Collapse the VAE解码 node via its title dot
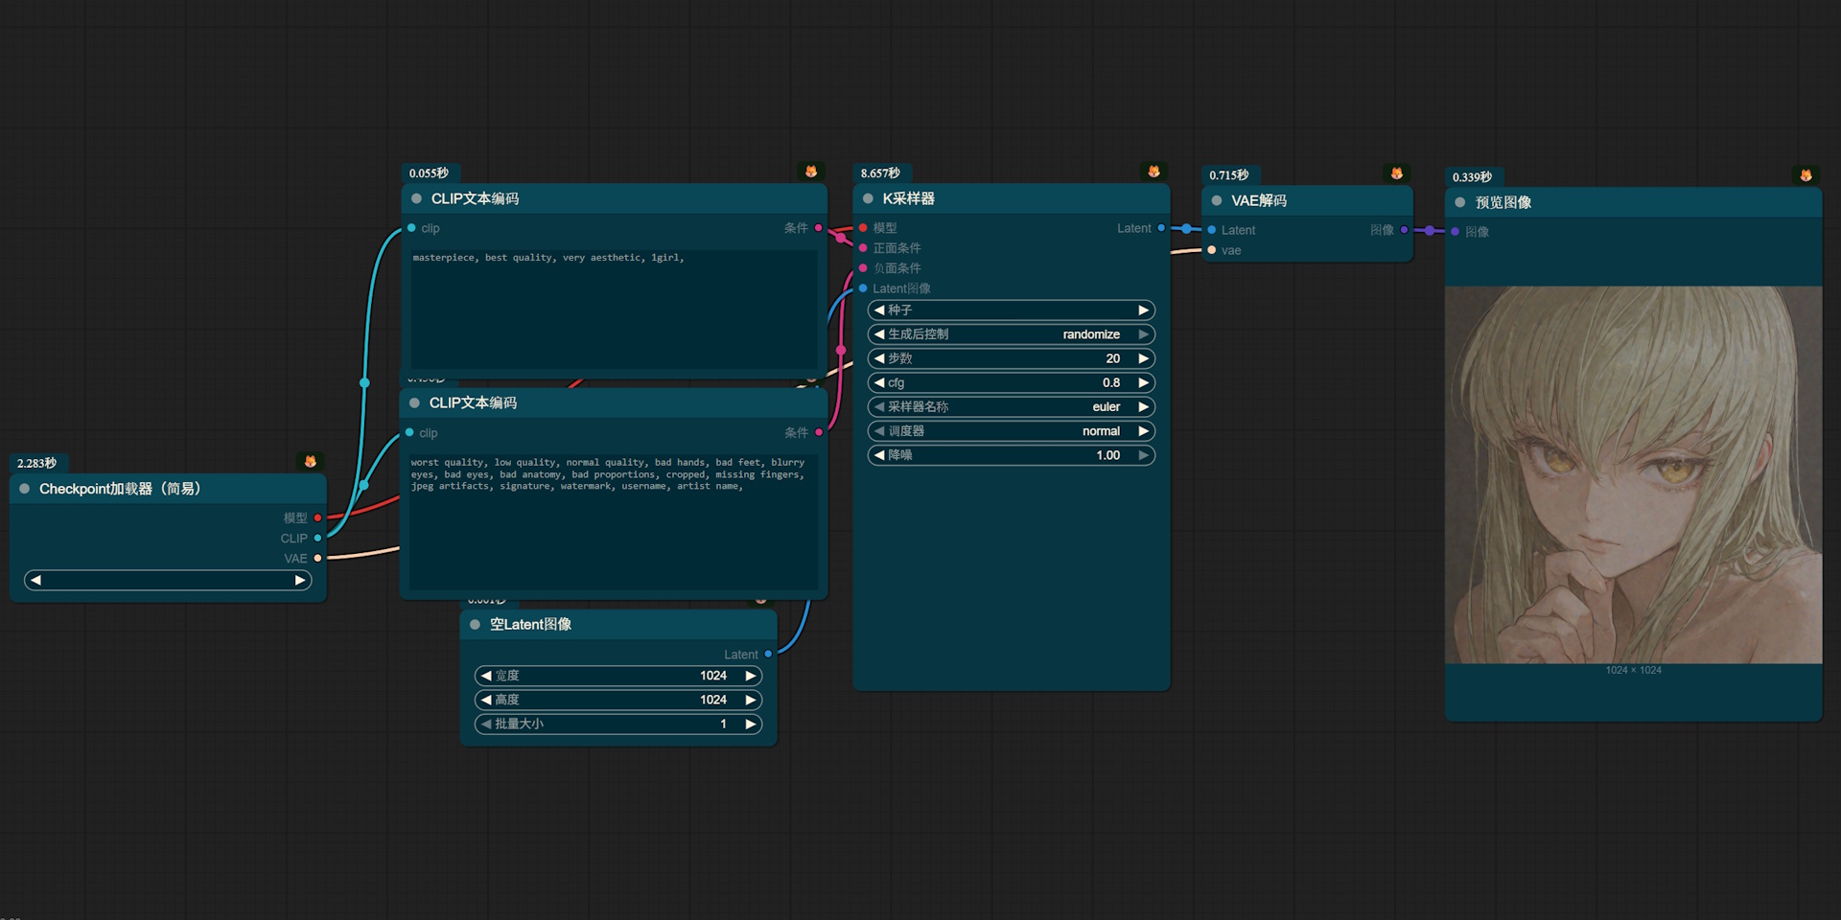Screen dimensions: 1841x920 coord(1216,200)
